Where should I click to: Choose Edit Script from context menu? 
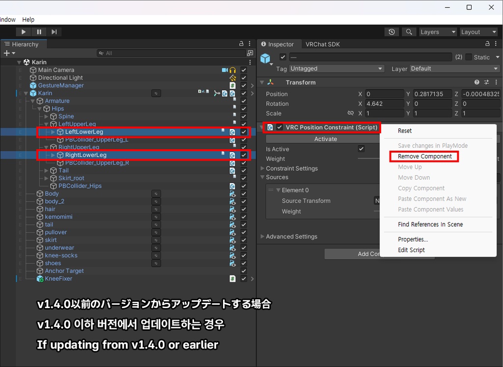(x=411, y=250)
